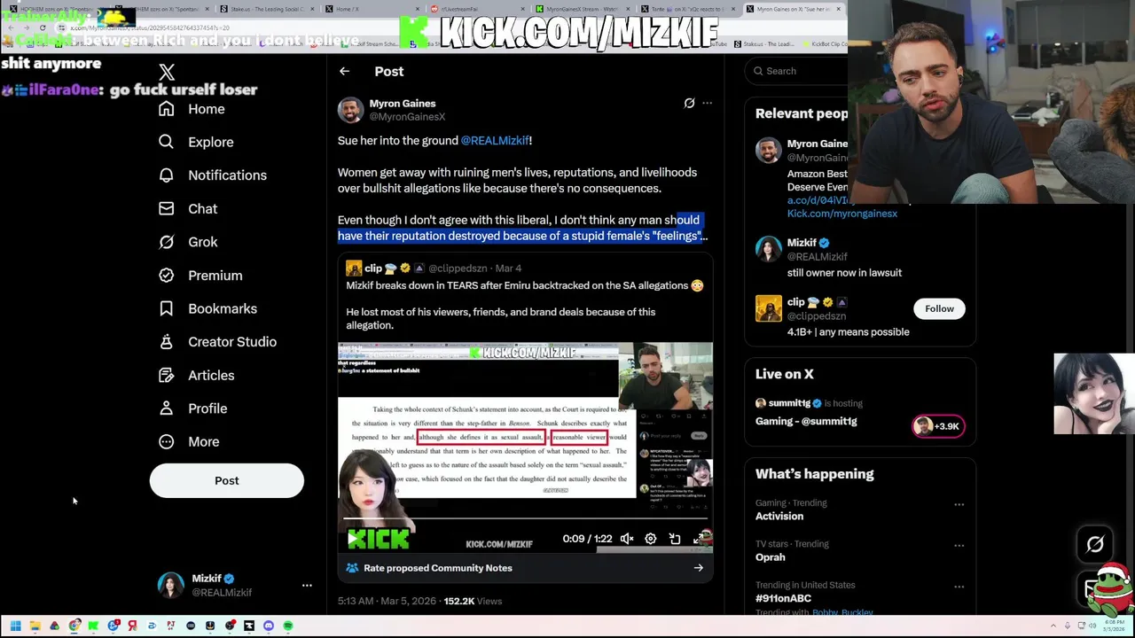The width and height of the screenshot is (1135, 638).
Task: Open the #911onABC trend
Action: 783,599
